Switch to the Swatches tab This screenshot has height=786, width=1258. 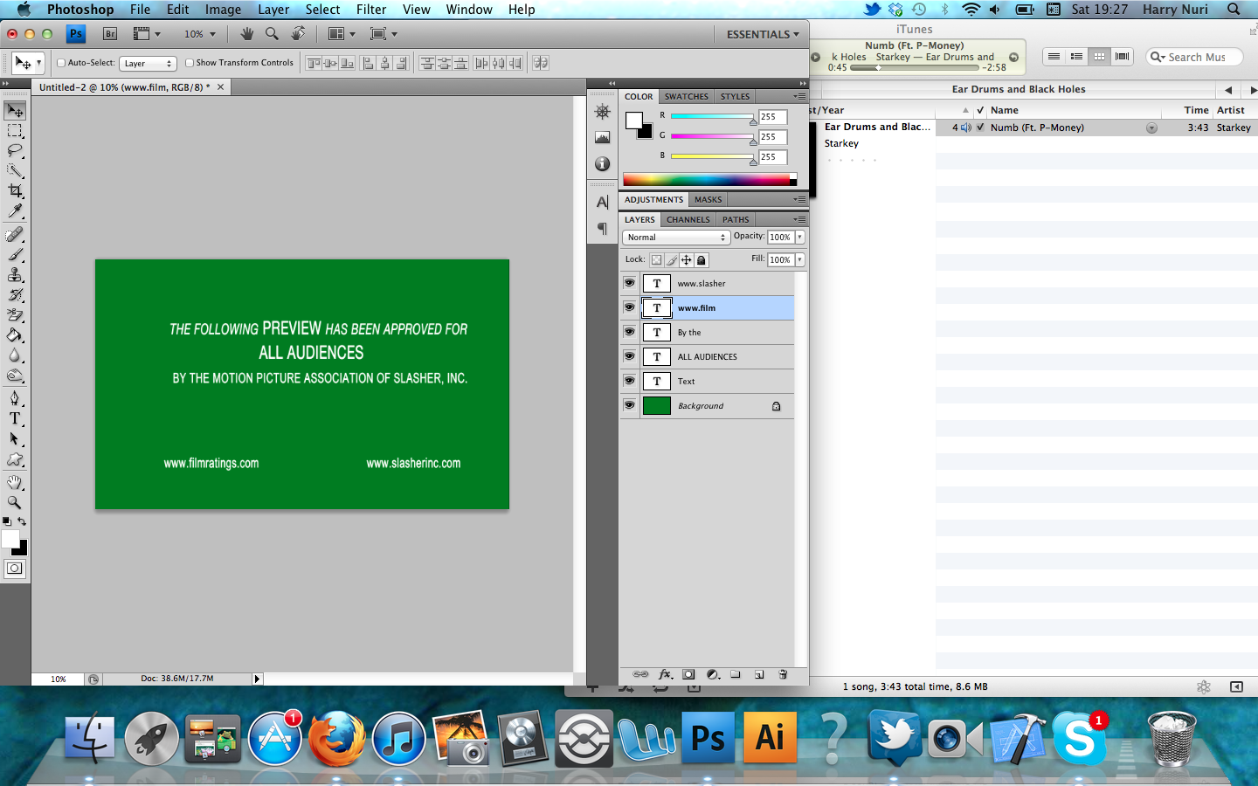pos(687,97)
